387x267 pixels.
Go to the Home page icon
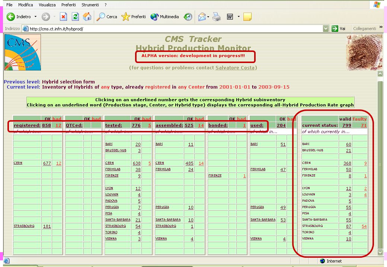[87, 17]
